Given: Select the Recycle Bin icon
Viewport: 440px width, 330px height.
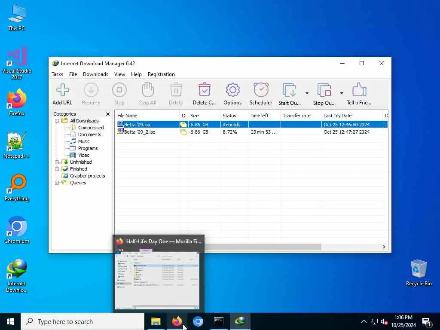Looking at the screenshot, I should [419, 273].
